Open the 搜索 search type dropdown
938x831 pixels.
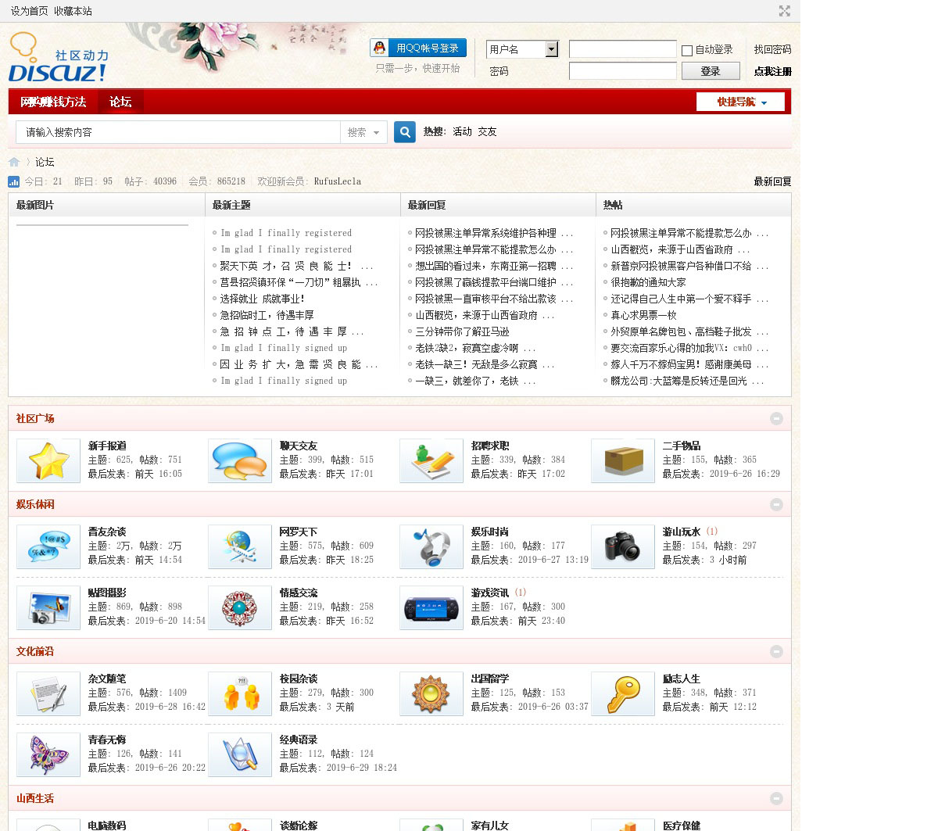coord(363,132)
